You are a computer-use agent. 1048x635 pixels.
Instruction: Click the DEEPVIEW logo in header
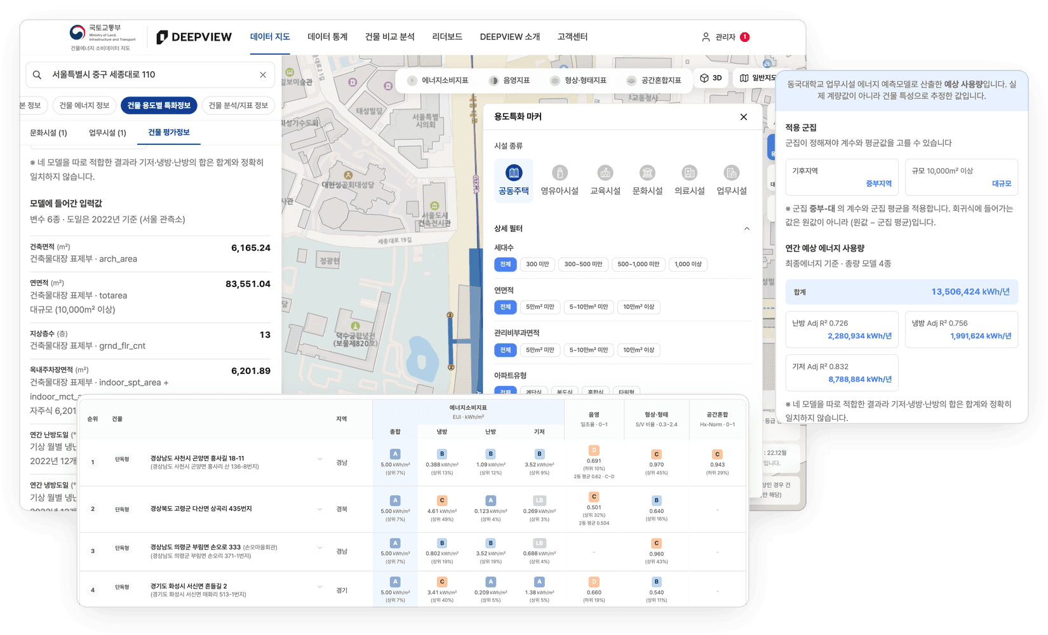[x=194, y=37]
